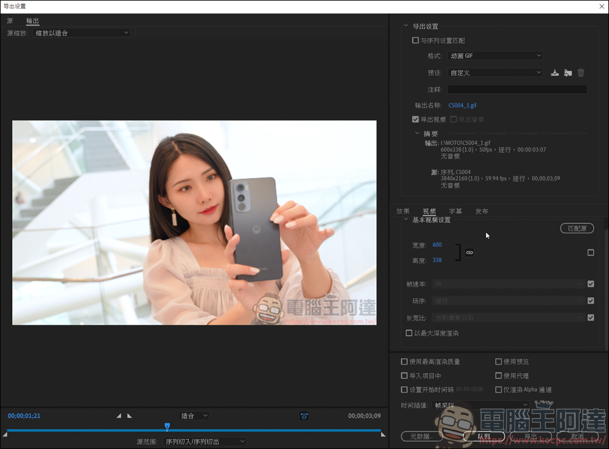This screenshot has height=449, width=609.
Task: Switch to the output tab
Action: tap(33, 21)
